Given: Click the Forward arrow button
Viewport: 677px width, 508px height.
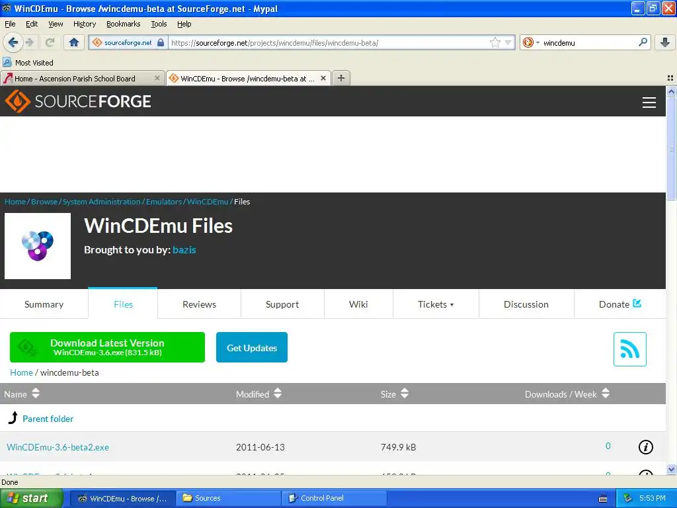Looking at the screenshot, I should (30, 42).
